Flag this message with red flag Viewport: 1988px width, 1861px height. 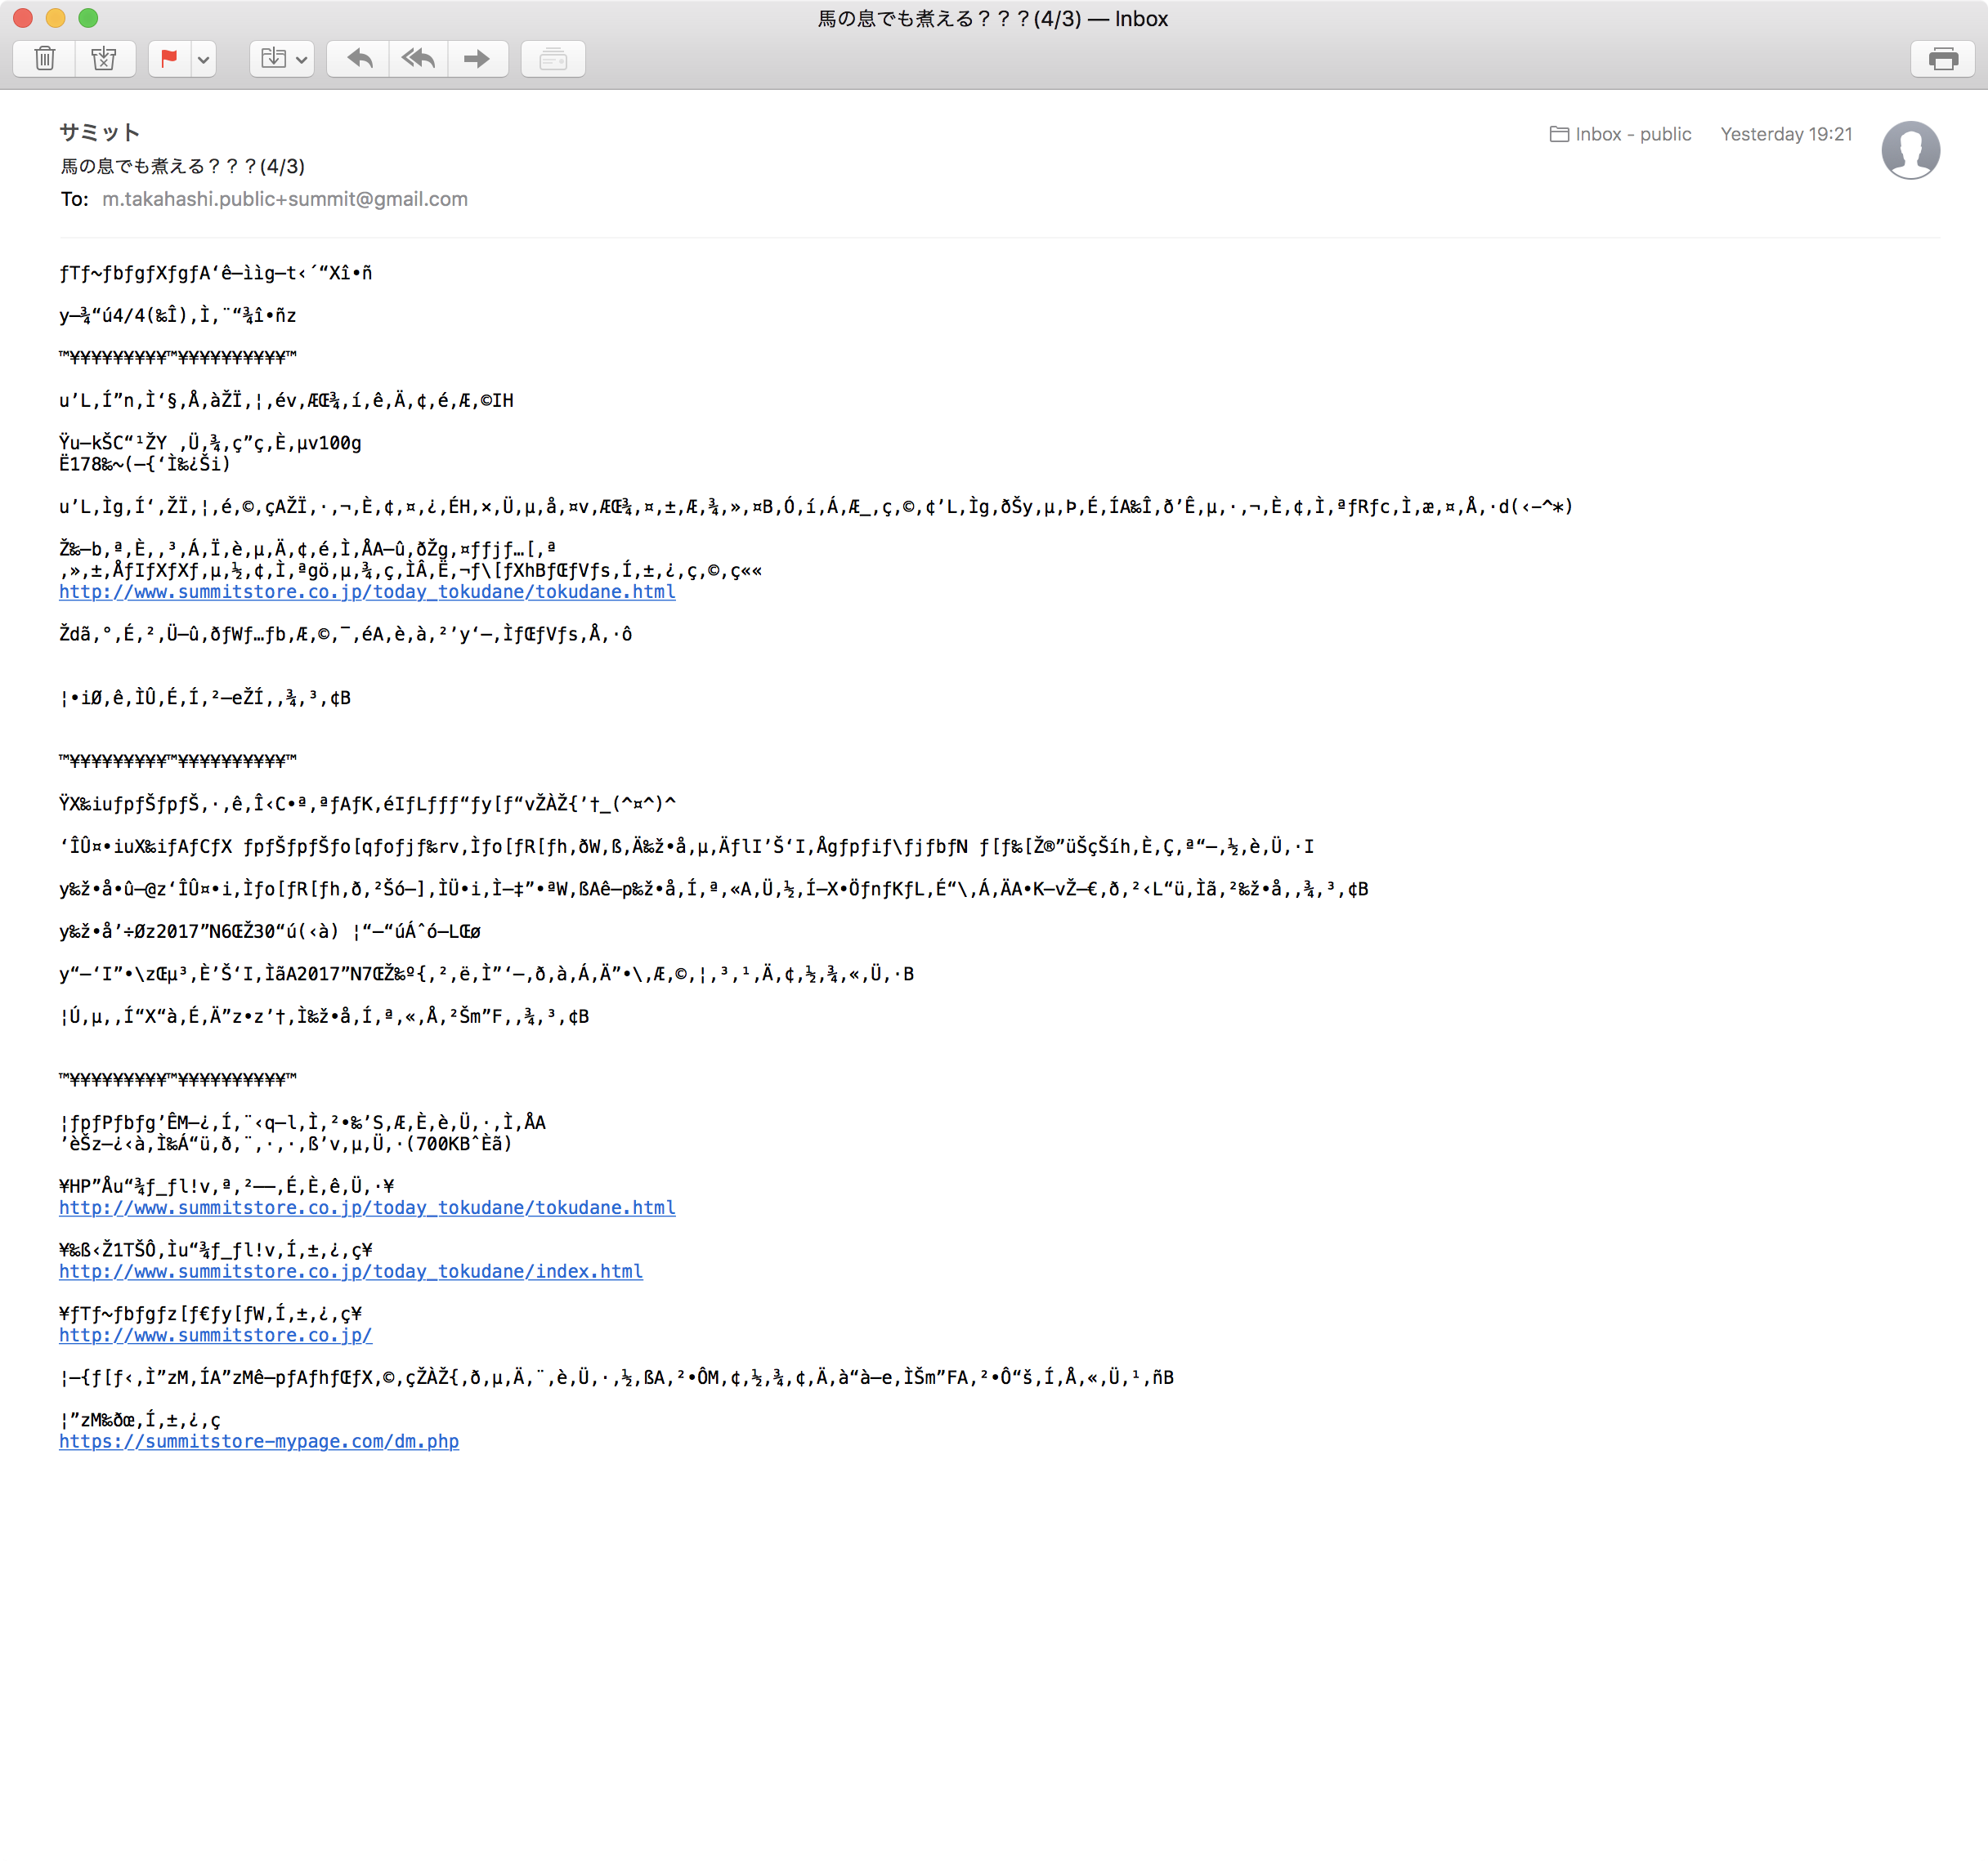coord(169,59)
